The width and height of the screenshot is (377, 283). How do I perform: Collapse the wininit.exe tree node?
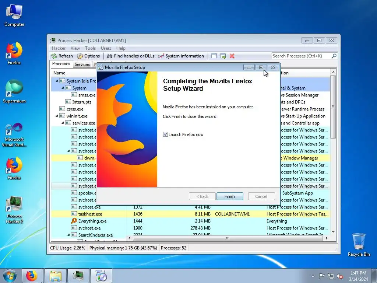(x=57, y=116)
